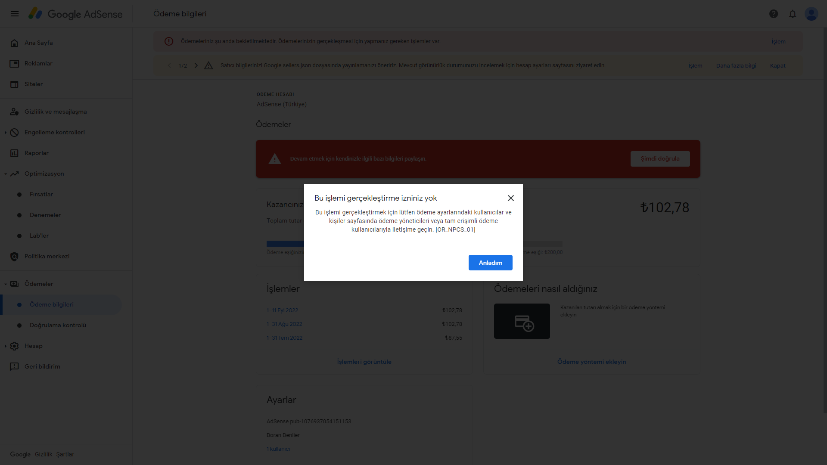
Task: Click the Ödemeler money icon
Action: pyautogui.click(x=14, y=284)
